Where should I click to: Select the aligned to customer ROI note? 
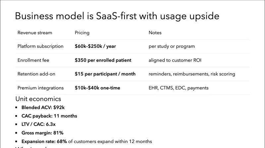click(x=176, y=60)
